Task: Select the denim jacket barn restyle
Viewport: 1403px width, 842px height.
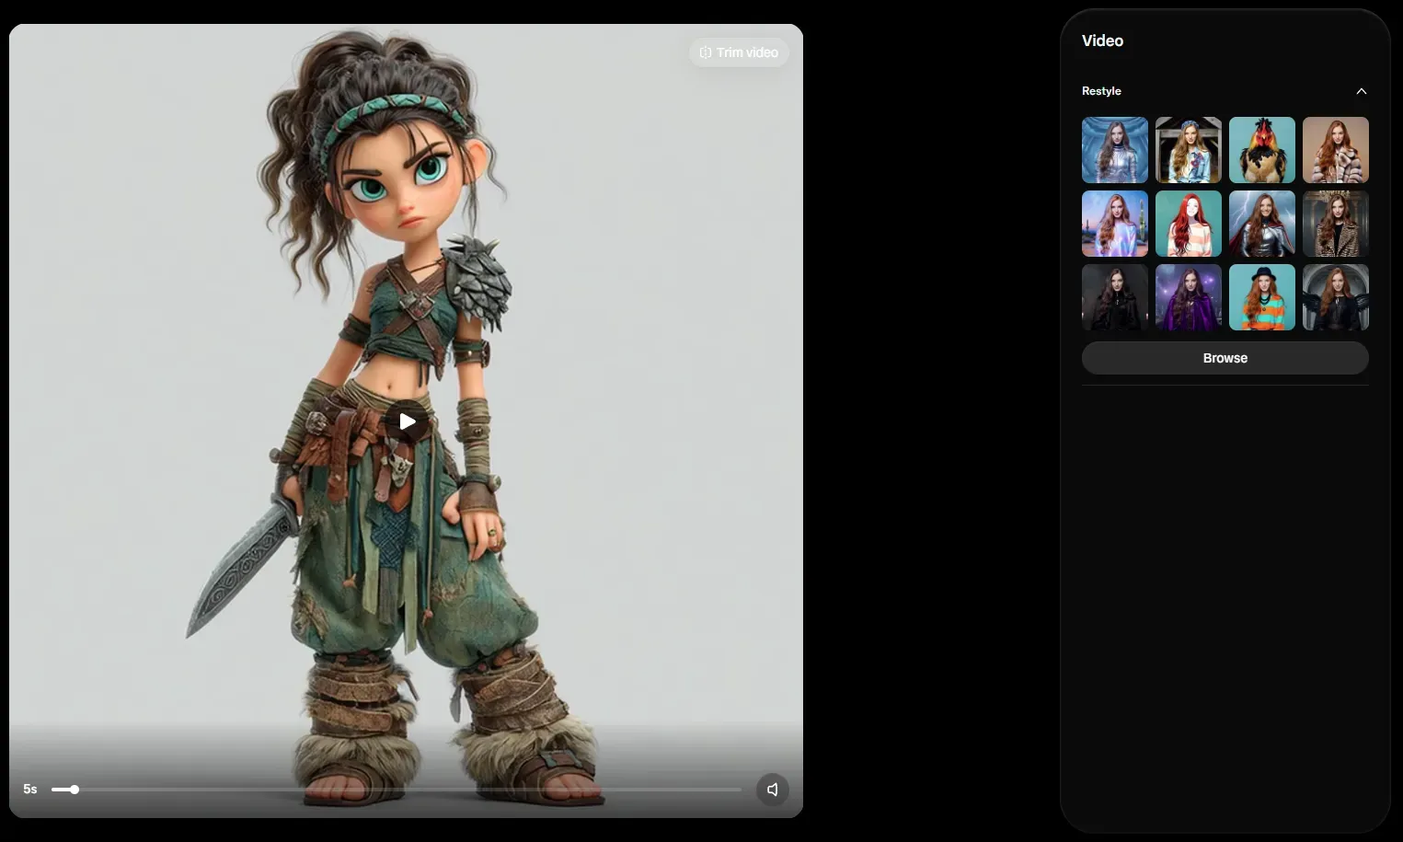Action: pyautogui.click(x=1188, y=150)
